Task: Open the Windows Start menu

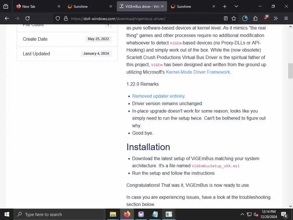Action: [x=7, y=214]
